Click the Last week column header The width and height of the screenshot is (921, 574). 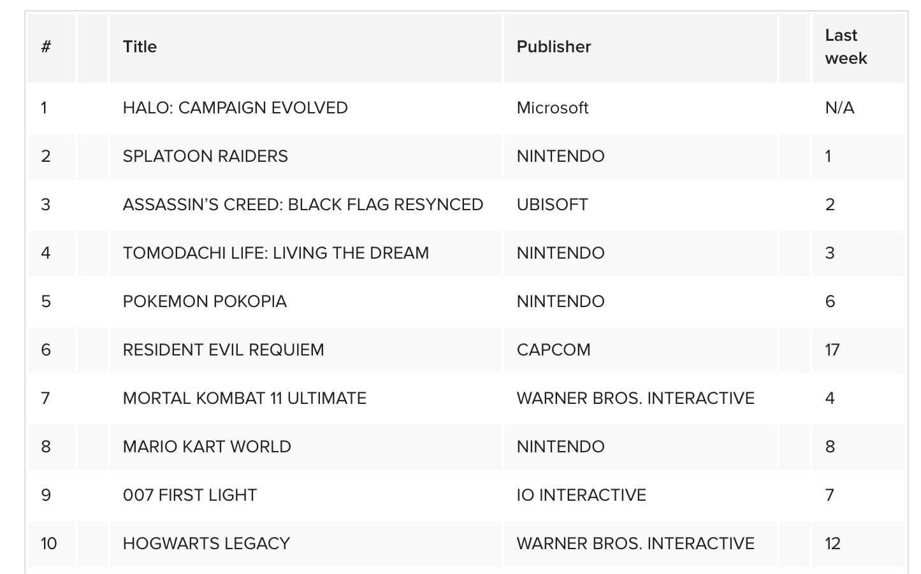[x=846, y=47]
